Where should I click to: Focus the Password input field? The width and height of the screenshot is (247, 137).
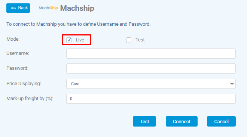pos(151,69)
